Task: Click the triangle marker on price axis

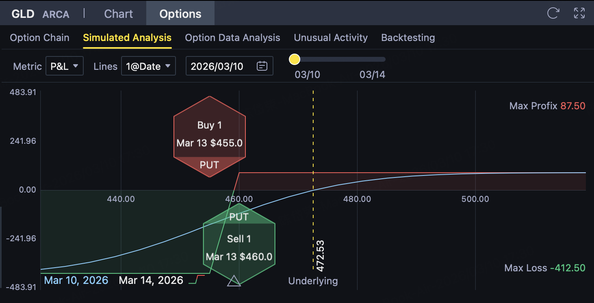Action: pos(234,281)
